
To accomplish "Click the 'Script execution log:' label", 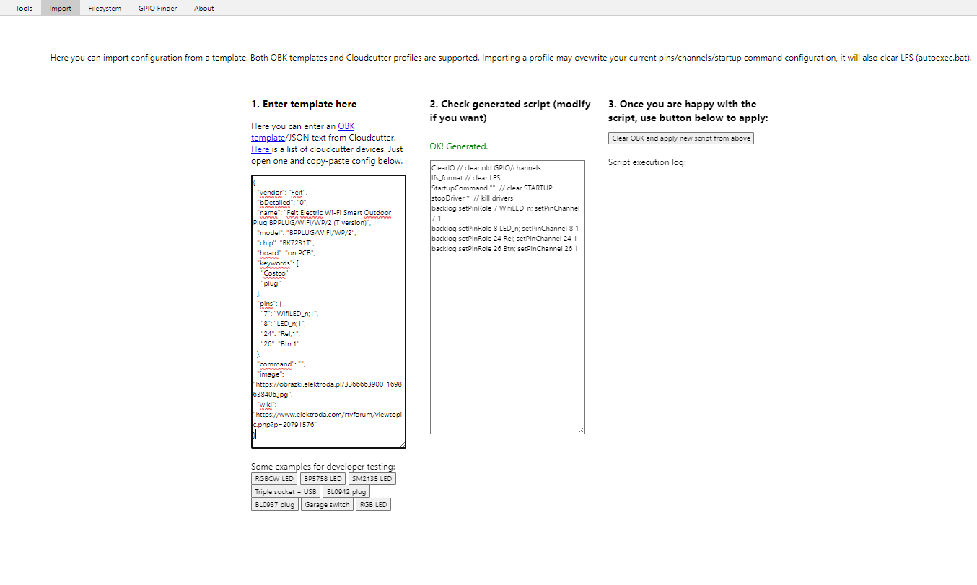I will [x=647, y=162].
